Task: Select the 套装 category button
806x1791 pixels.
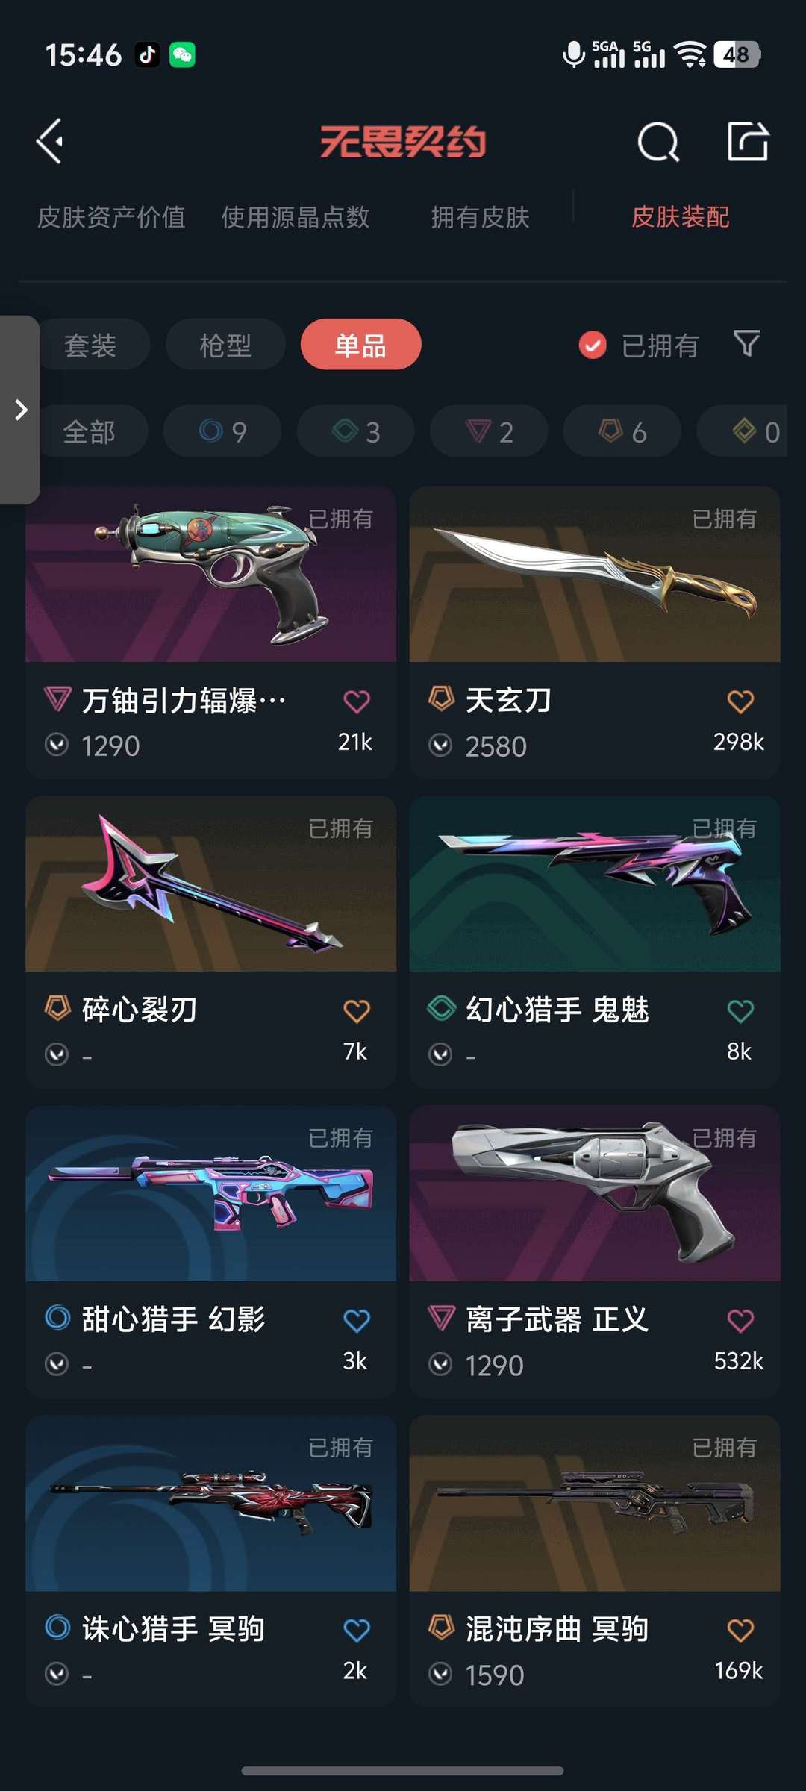Action: (x=91, y=345)
